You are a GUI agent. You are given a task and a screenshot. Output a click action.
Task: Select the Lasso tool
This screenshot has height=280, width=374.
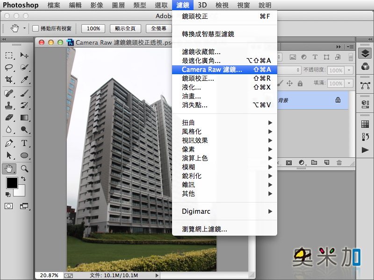coord(9,67)
